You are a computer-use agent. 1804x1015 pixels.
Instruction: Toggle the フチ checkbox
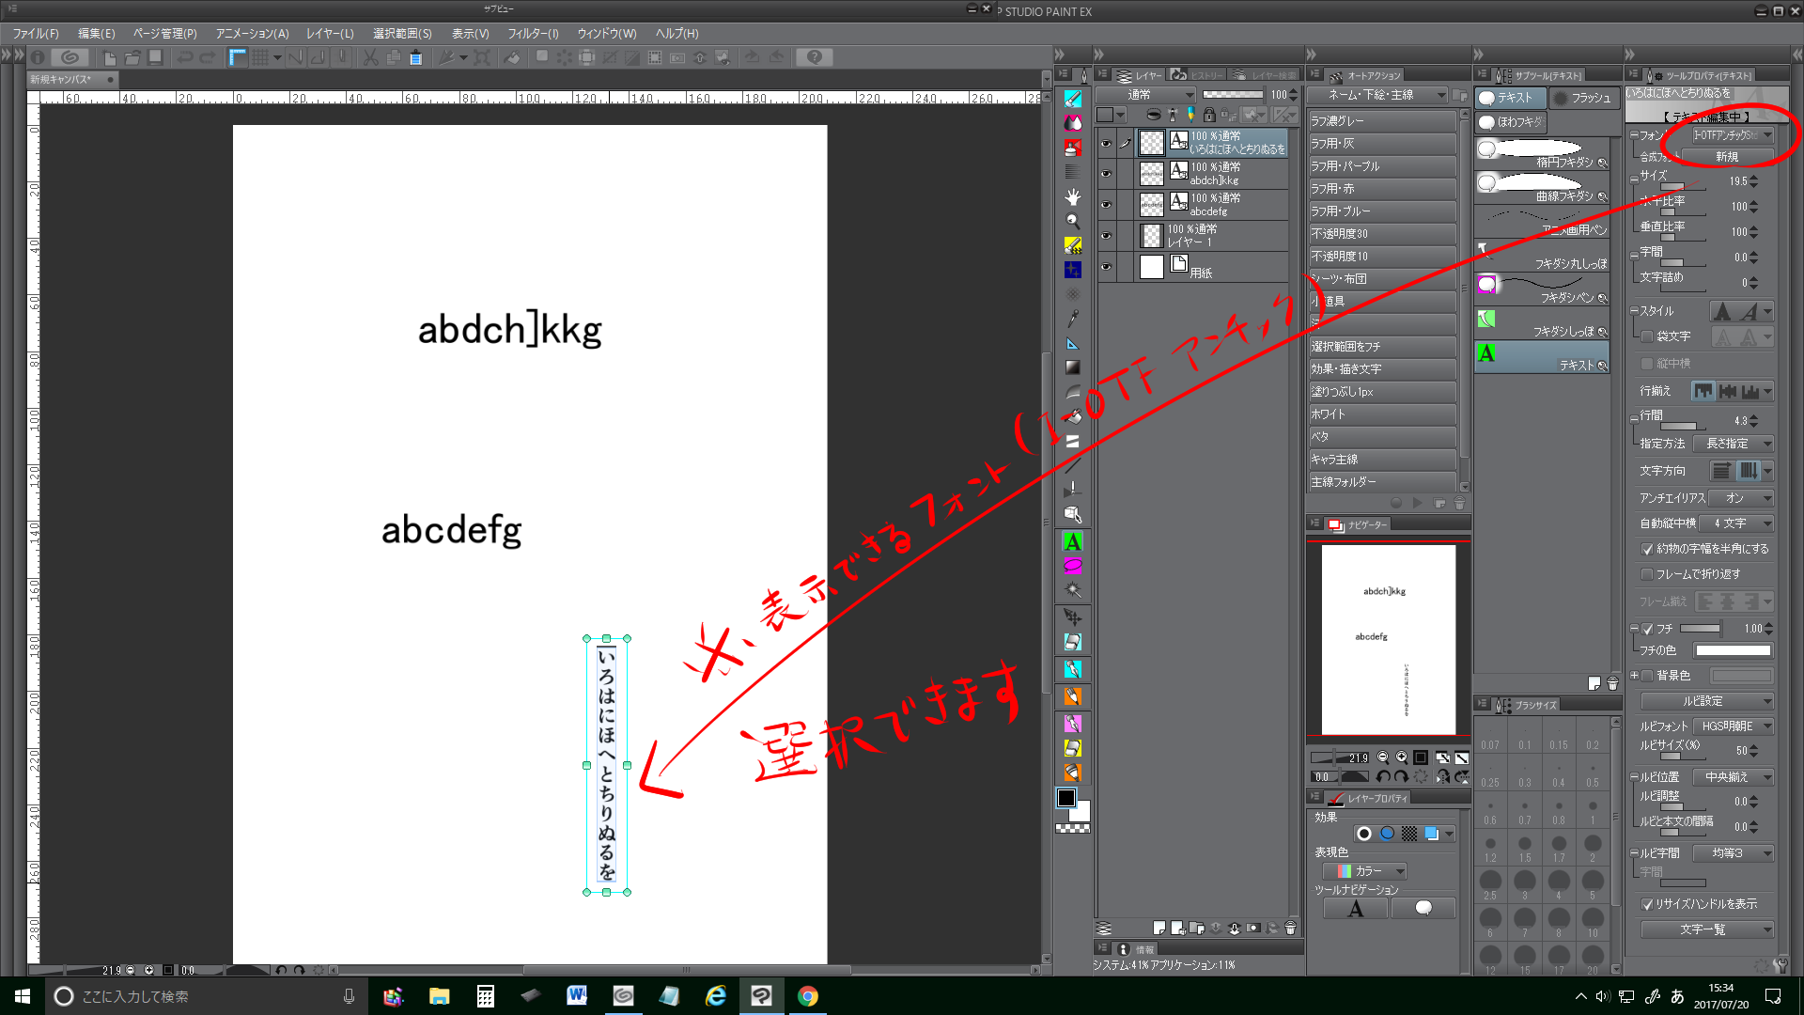pos(1647,629)
